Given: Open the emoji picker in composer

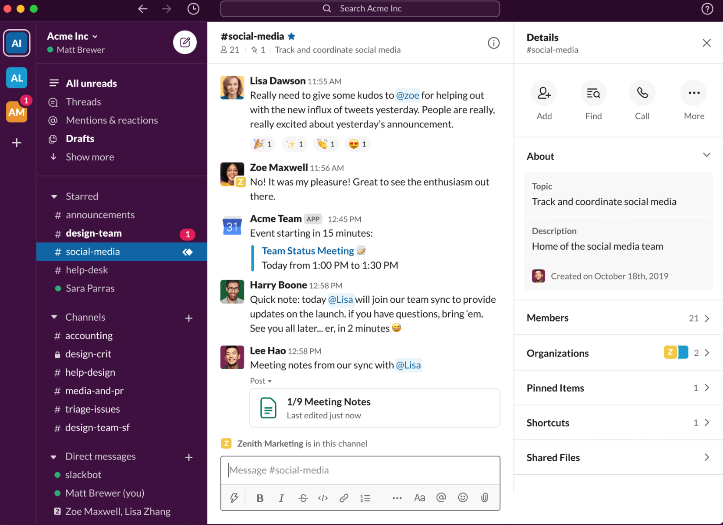Looking at the screenshot, I should (x=463, y=497).
